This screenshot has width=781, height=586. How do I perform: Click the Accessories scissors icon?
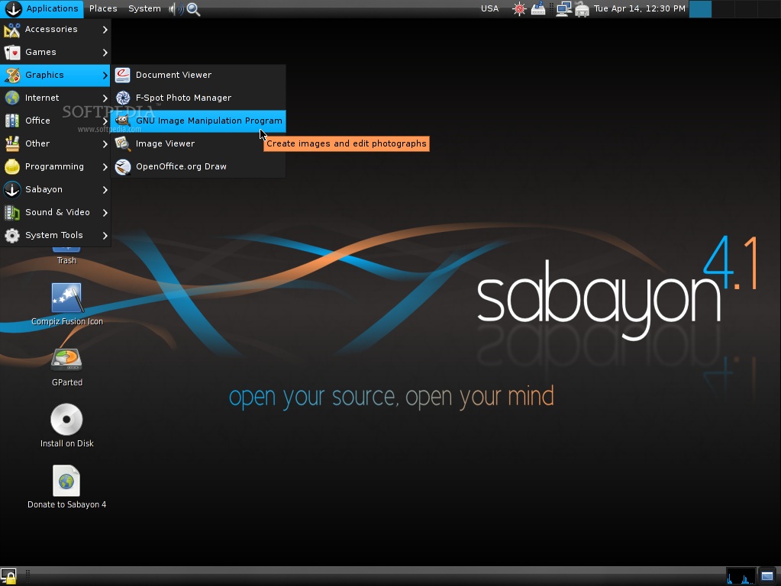click(x=12, y=29)
